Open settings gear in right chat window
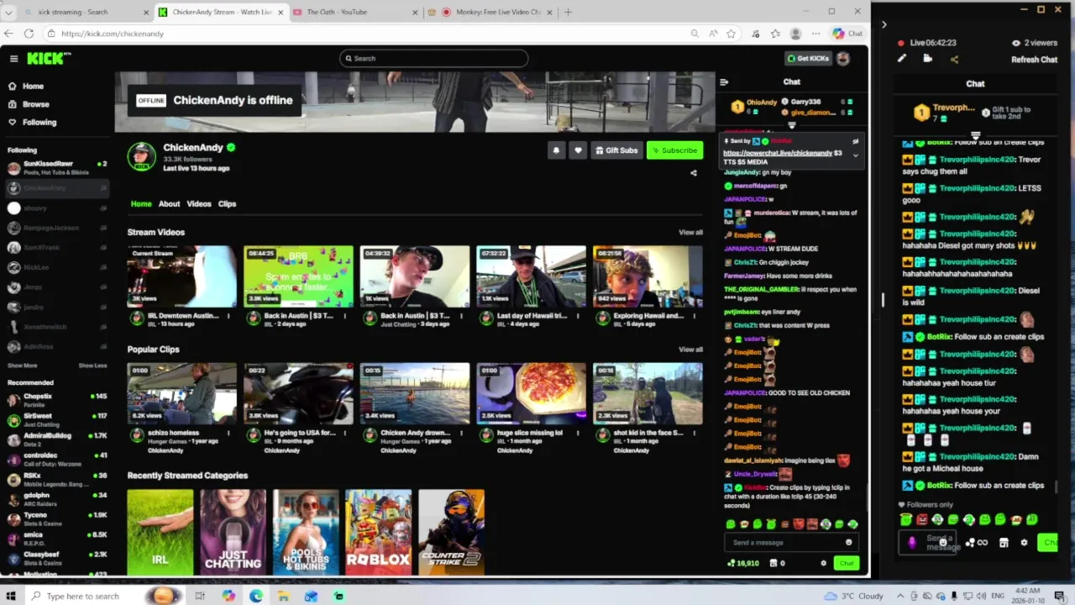Viewport: 1075px width, 605px height. point(1024,543)
